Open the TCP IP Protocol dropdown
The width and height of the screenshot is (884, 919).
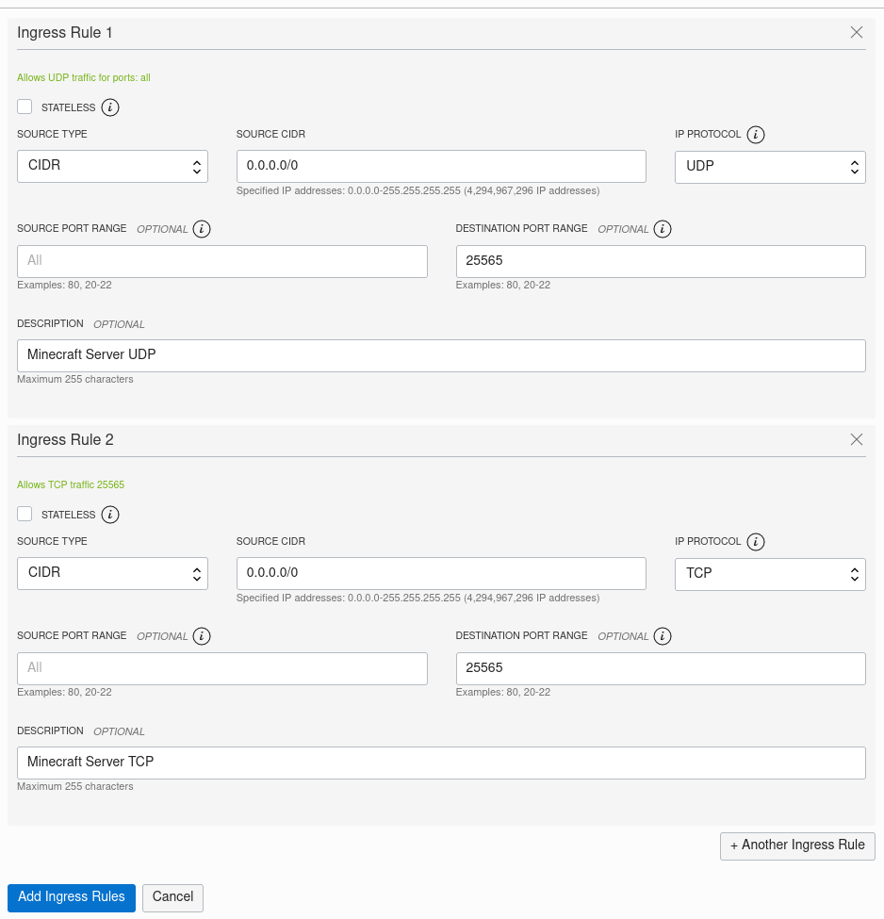click(x=770, y=574)
